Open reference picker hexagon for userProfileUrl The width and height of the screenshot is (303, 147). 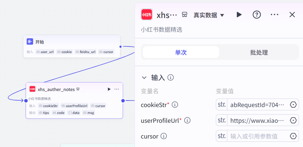[x=293, y=120]
